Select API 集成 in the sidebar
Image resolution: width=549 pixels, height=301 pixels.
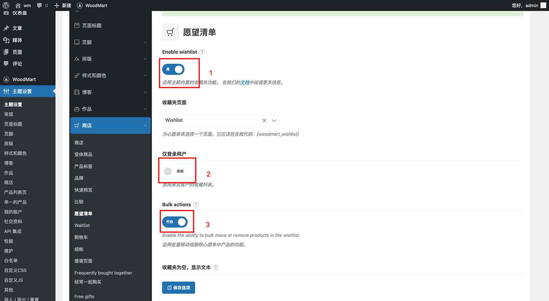tap(13, 231)
